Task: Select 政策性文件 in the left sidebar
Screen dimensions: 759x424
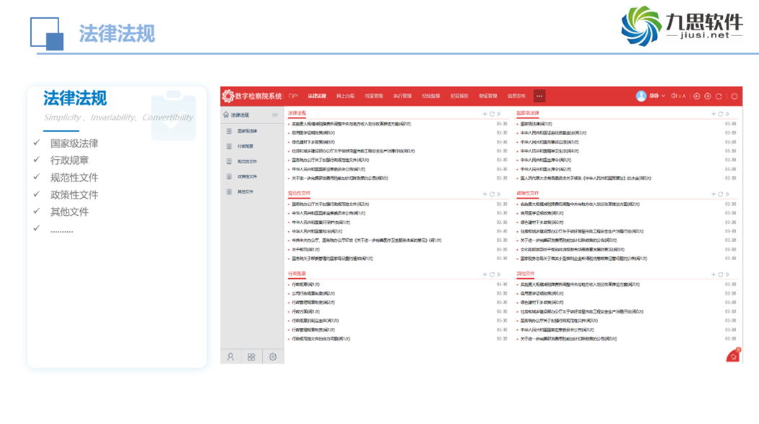Action: click(x=247, y=177)
